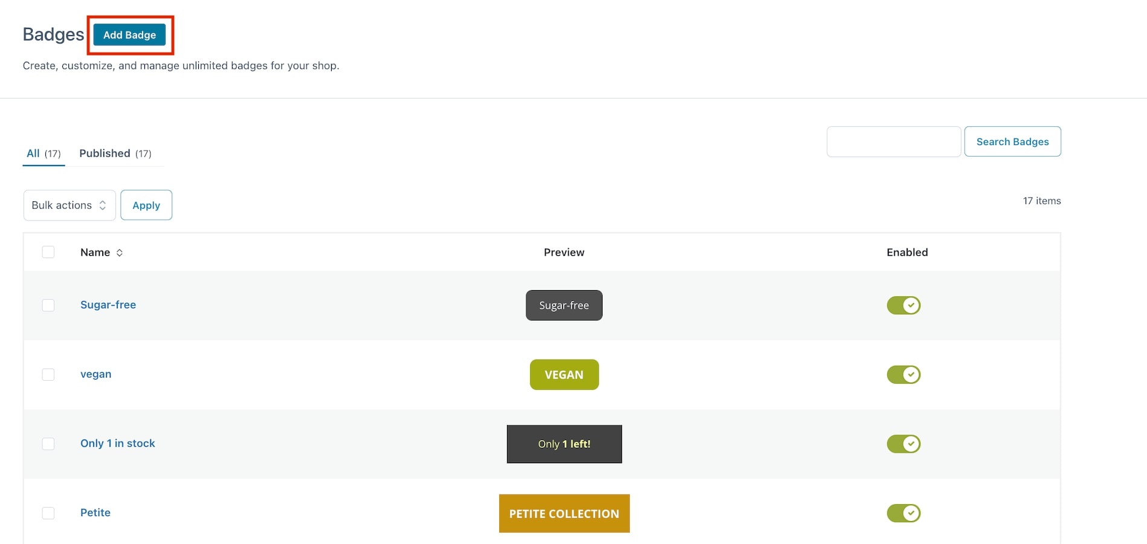Click the Enabled column header

[907, 252]
